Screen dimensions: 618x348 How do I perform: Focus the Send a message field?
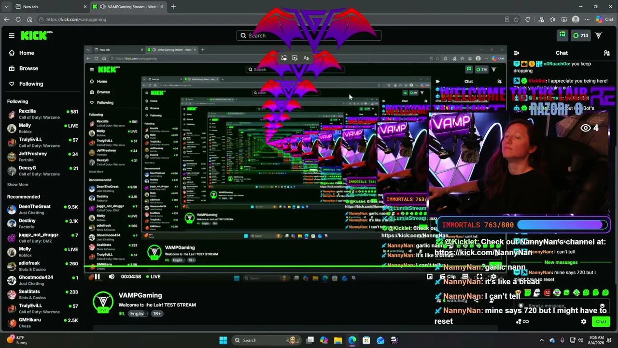562,306
